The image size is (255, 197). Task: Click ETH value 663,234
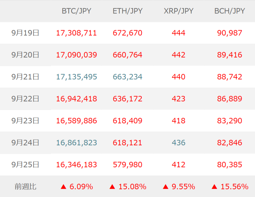[127, 77]
